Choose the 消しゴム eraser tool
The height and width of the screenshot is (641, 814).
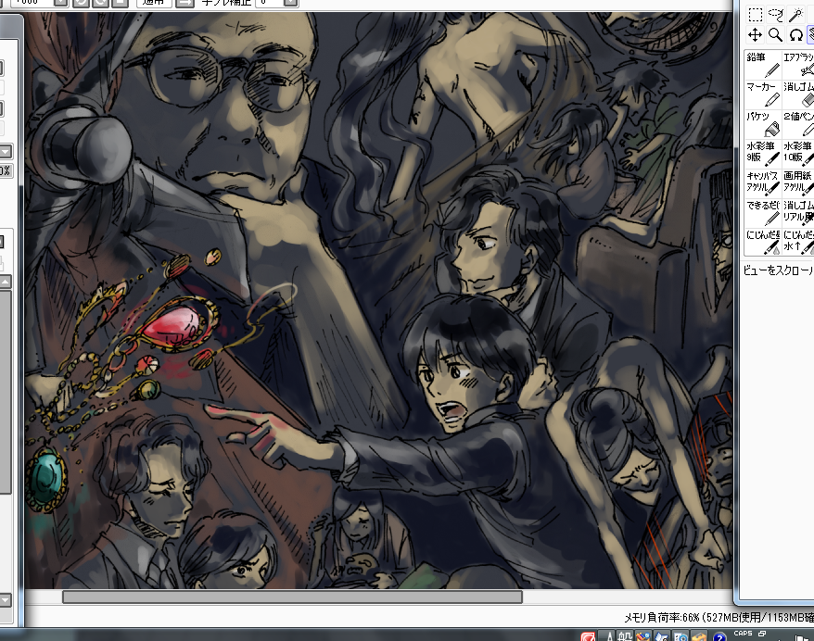tap(798, 94)
